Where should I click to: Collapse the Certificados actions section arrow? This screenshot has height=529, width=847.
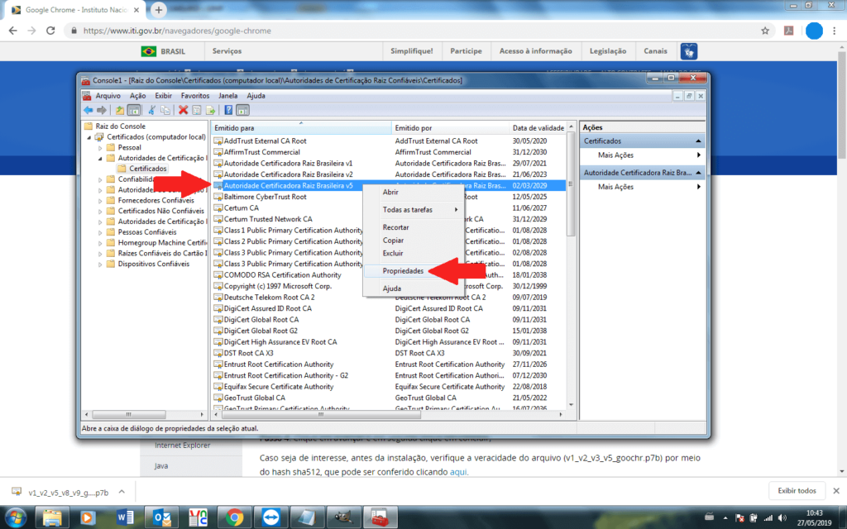[698, 141]
